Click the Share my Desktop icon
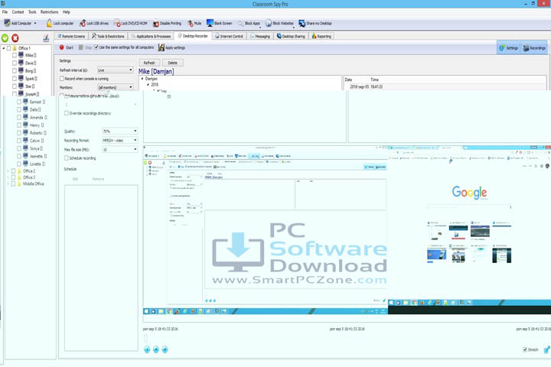The height and width of the screenshot is (367, 551). tap(302, 23)
